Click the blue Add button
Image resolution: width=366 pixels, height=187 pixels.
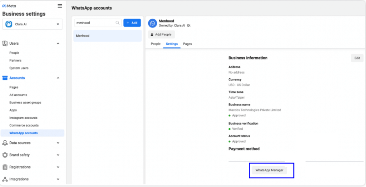[132, 23]
